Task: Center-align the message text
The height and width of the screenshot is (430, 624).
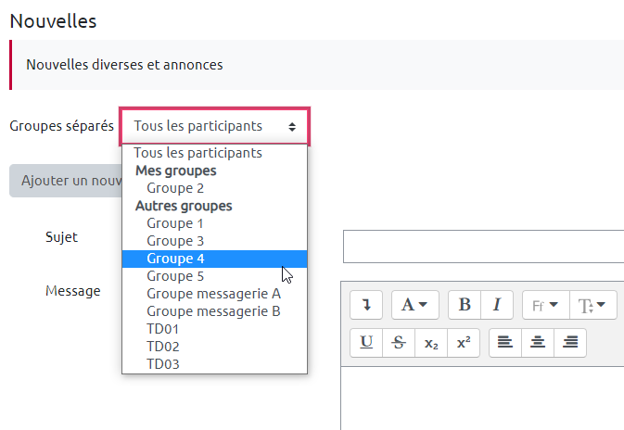Action: 538,342
